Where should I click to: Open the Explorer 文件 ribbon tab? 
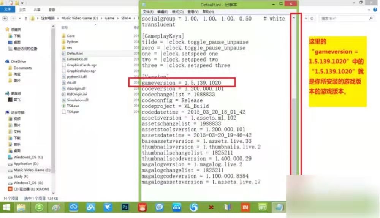[x=8, y=9]
